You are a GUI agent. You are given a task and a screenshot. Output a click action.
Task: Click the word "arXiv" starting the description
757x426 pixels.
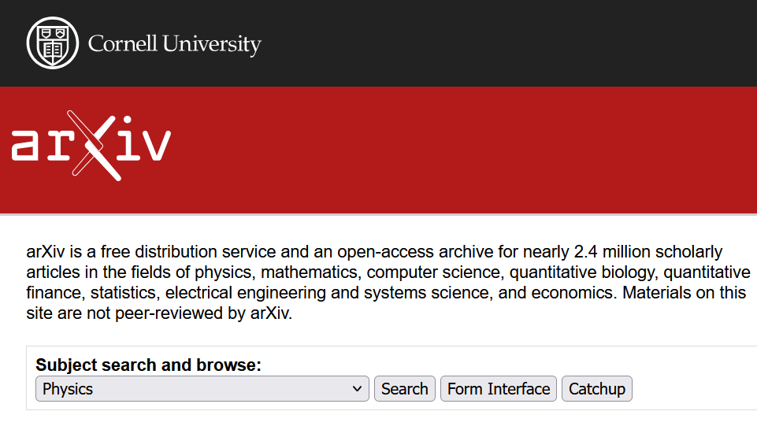coord(44,253)
